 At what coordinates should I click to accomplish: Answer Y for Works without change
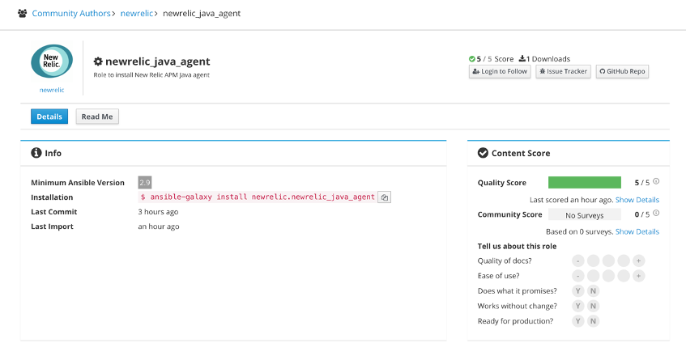point(578,306)
